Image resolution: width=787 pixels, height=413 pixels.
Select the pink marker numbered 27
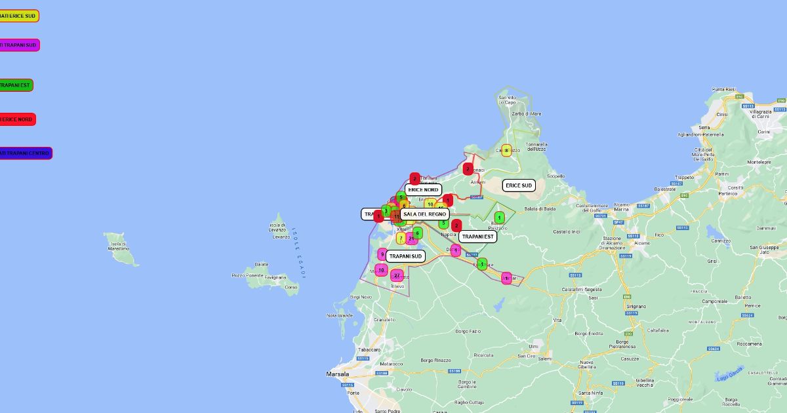pyautogui.click(x=397, y=275)
